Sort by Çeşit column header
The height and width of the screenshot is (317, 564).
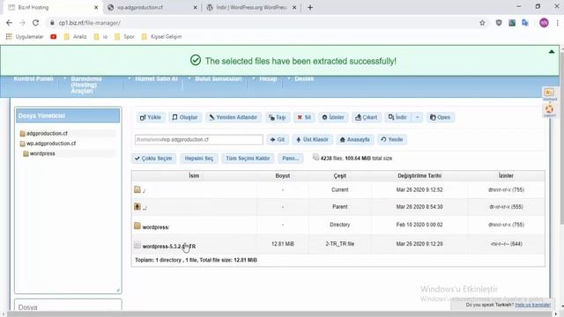pyautogui.click(x=339, y=176)
